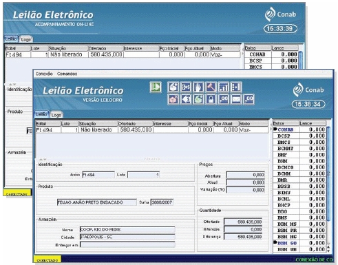Click the Modo column header in Leiloeiro window
Image resolution: width=338 pixels, height=265 pixels.
(253, 123)
